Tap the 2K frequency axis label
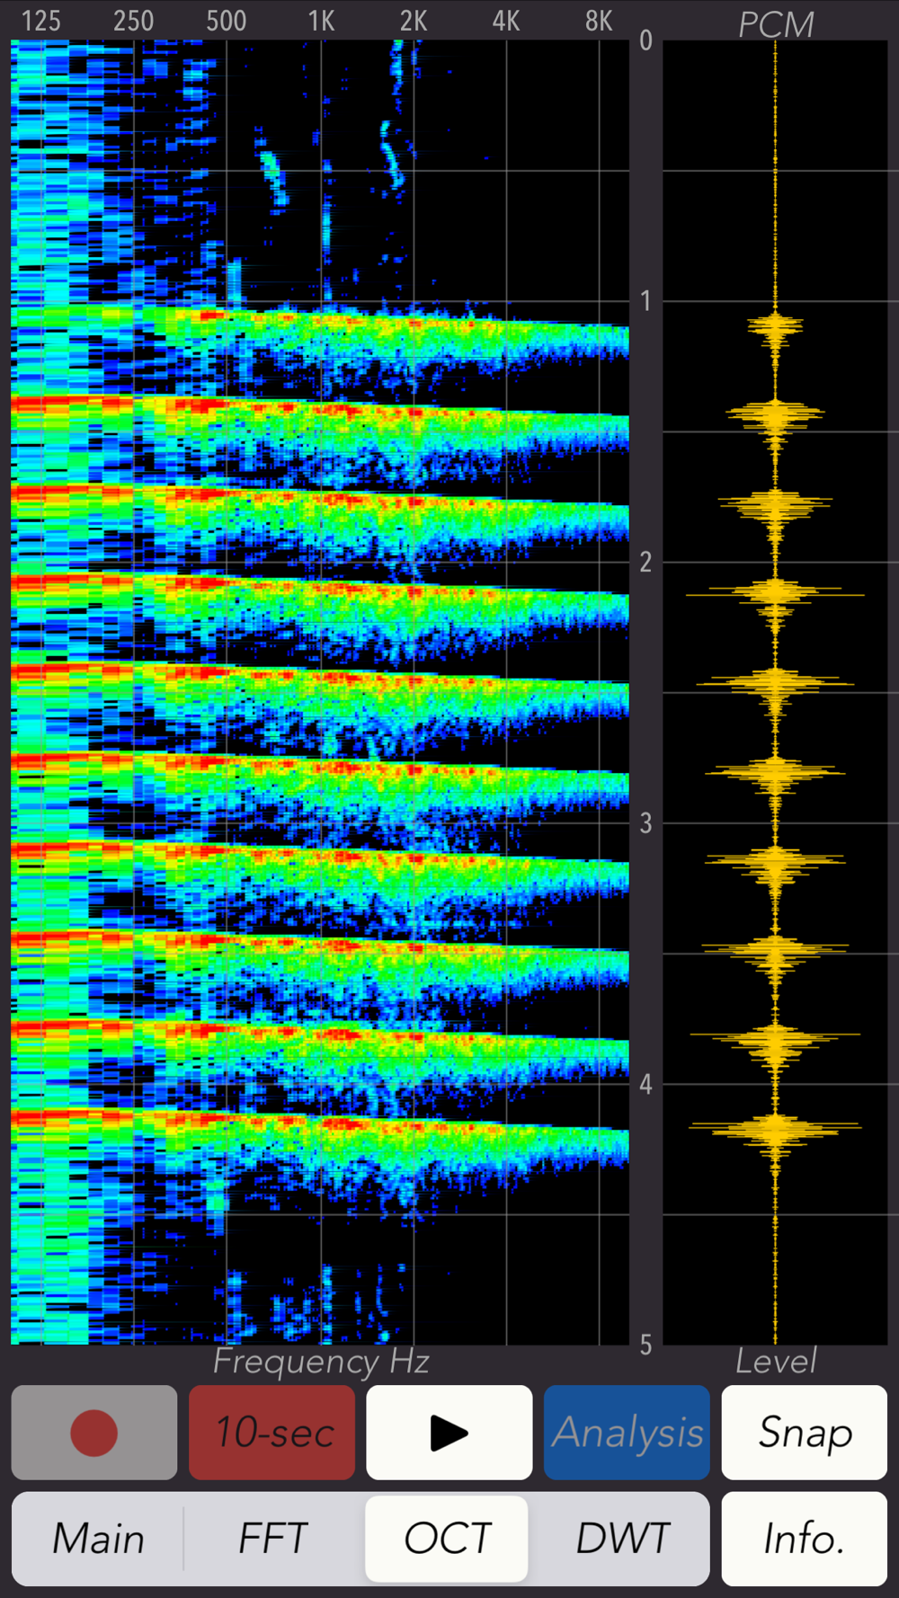 coord(414,21)
